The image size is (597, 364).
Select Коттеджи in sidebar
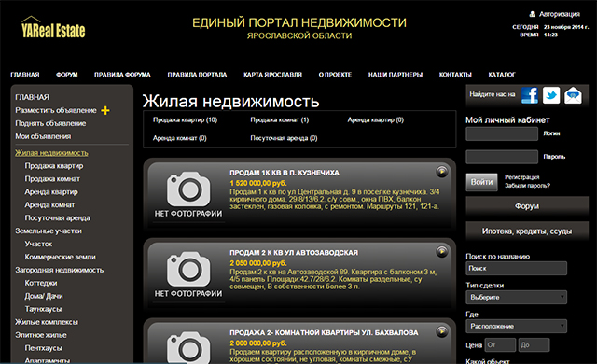coord(41,283)
